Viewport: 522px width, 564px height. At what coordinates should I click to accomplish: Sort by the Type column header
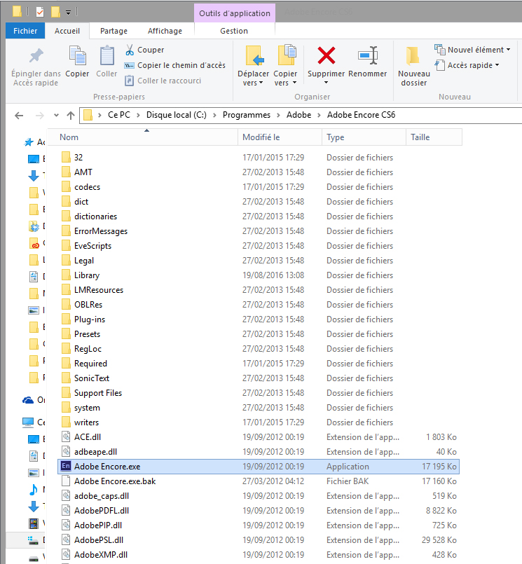(364, 137)
